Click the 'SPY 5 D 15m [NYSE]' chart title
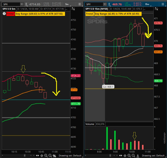The height and width of the screenshot is (158, 167). tap(97, 9)
